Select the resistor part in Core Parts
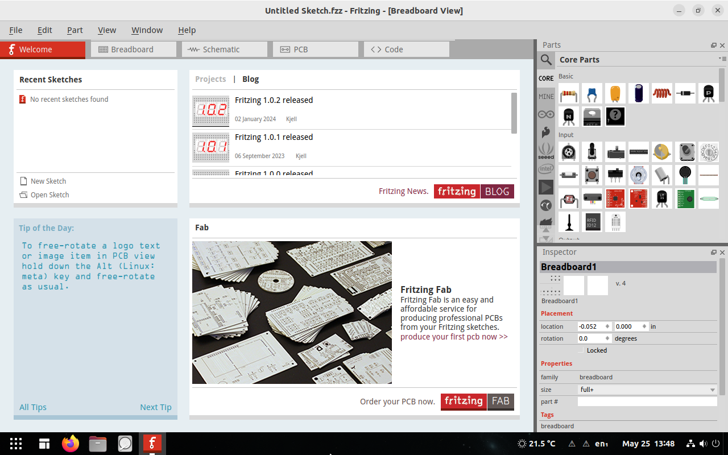The width and height of the screenshot is (728, 455). coord(568,93)
